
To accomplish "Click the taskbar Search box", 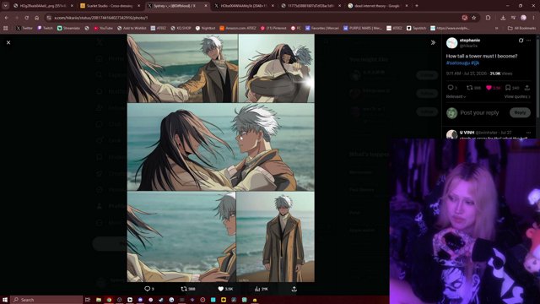I will pyautogui.click(x=46, y=300).
